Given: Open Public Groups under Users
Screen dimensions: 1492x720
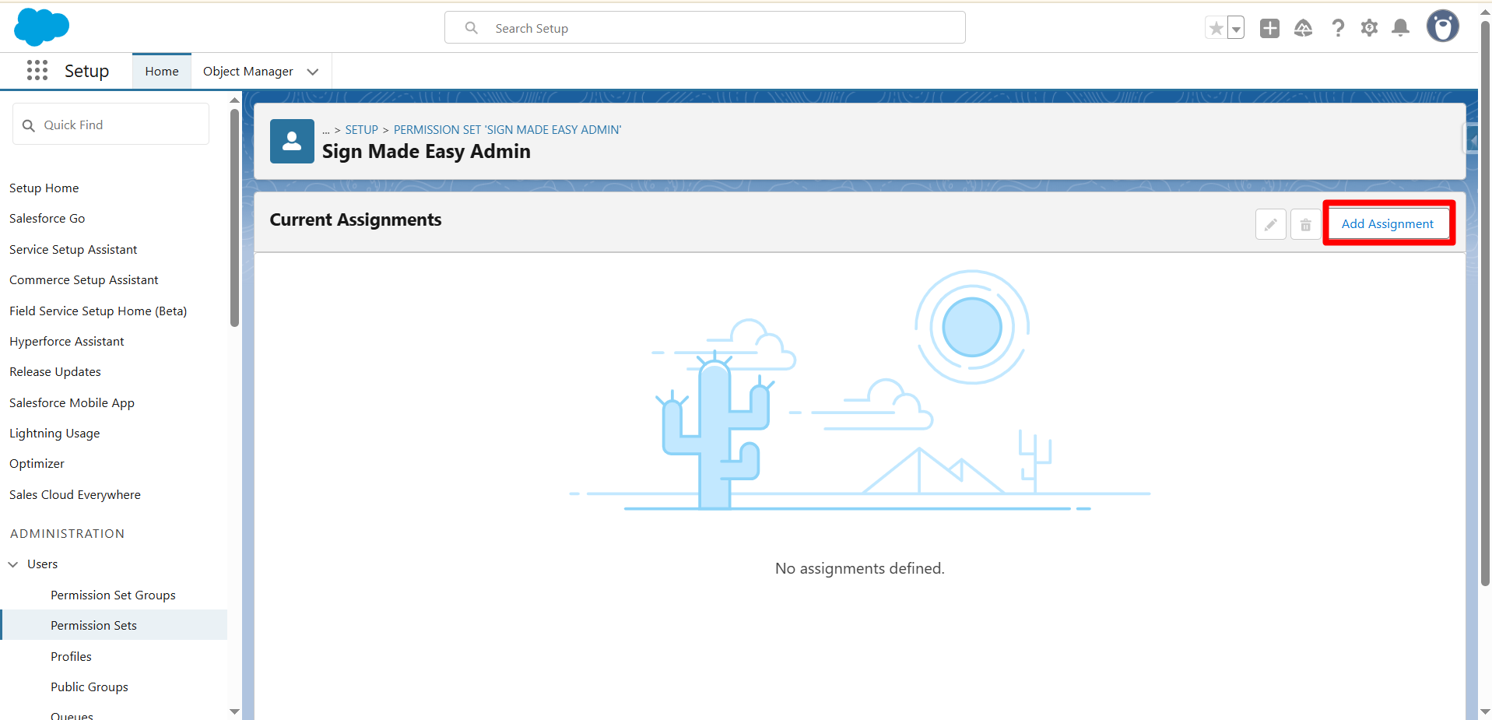Looking at the screenshot, I should click(90, 687).
